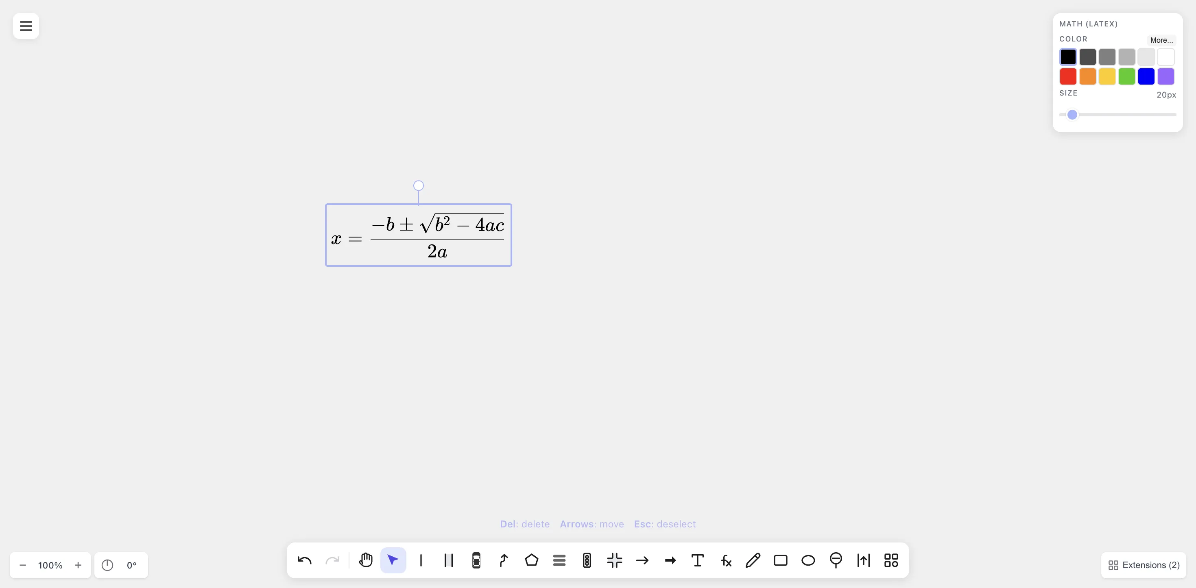Click the 0° rotation value
1196x588 pixels.
132,565
